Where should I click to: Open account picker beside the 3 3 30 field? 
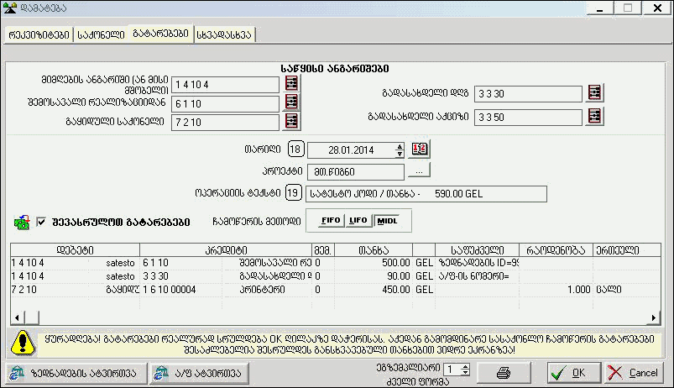[594, 92]
